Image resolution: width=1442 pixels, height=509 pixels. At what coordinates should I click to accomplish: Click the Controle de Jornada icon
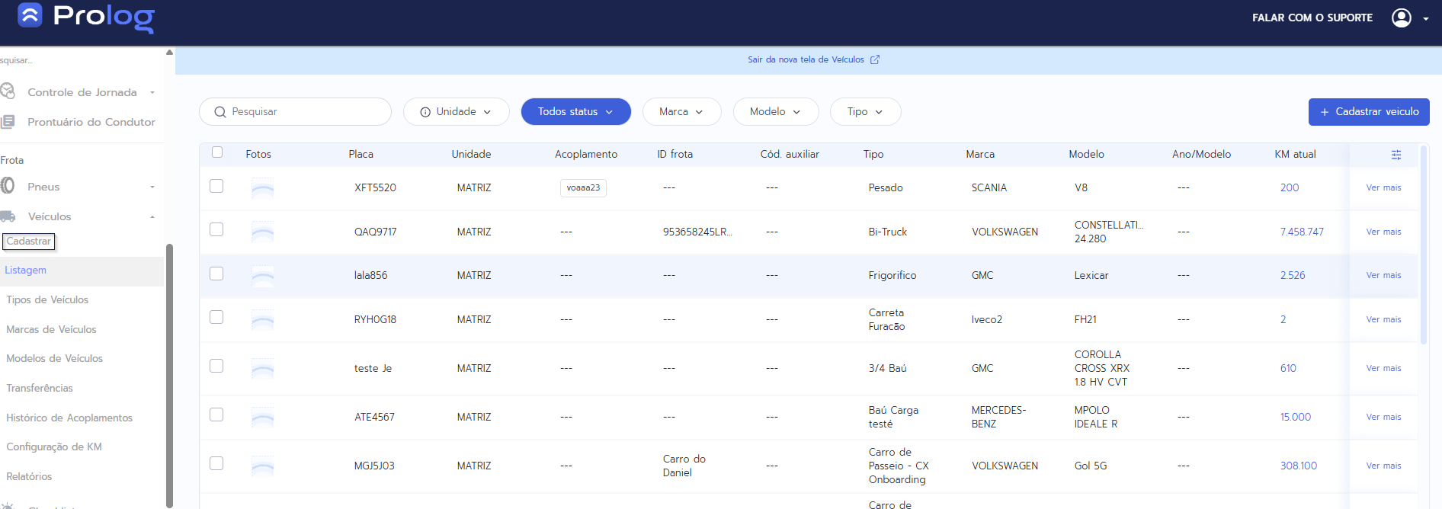[8, 91]
